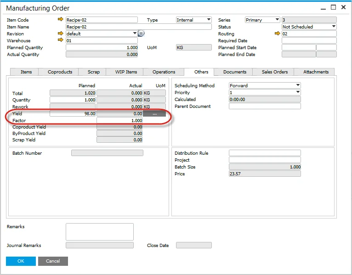Focus the Remarks text box

point(99,231)
